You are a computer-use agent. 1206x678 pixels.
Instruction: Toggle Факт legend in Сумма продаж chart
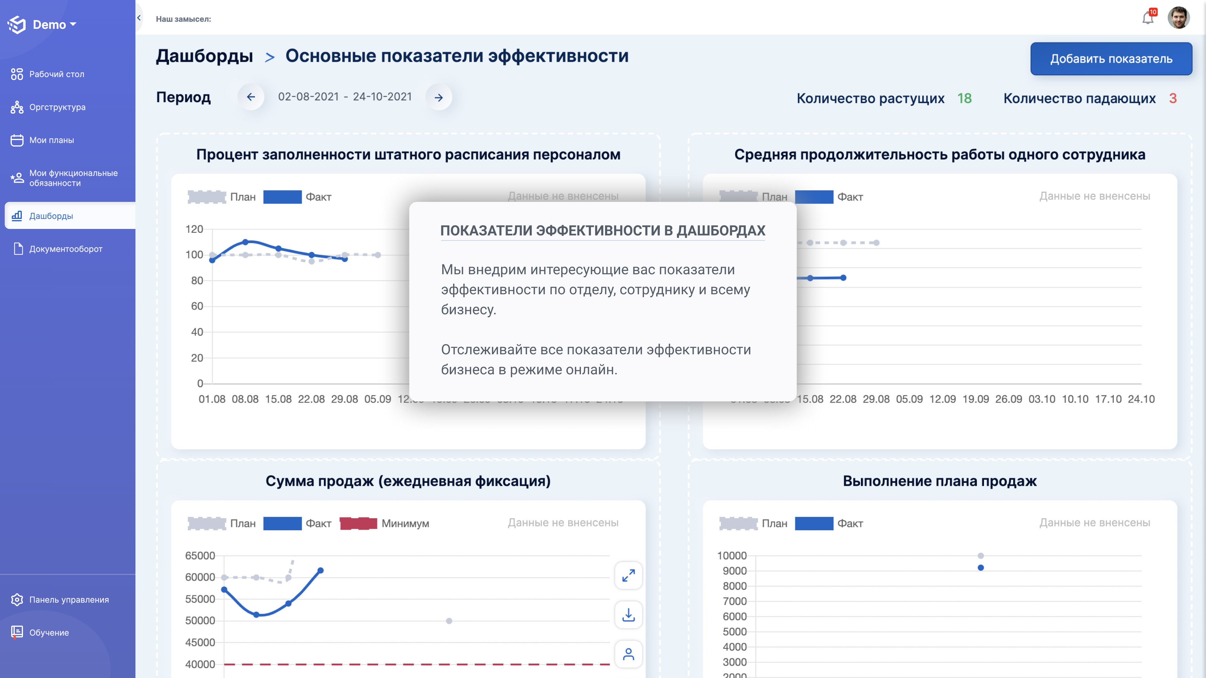pyautogui.click(x=297, y=524)
